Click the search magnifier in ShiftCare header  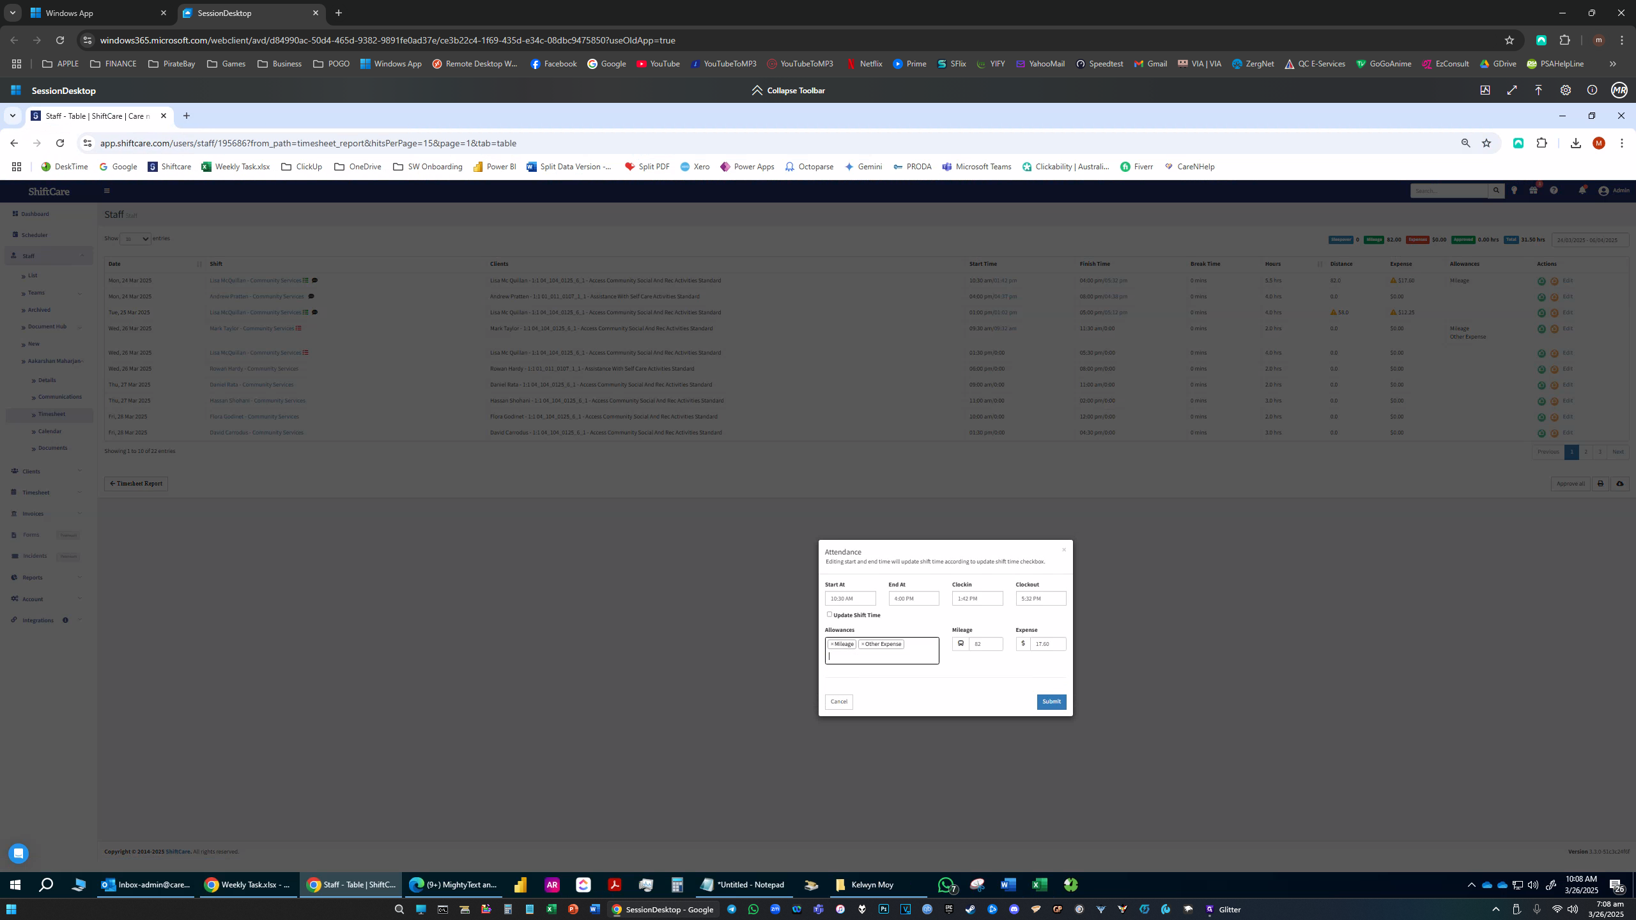pos(1496,190)
